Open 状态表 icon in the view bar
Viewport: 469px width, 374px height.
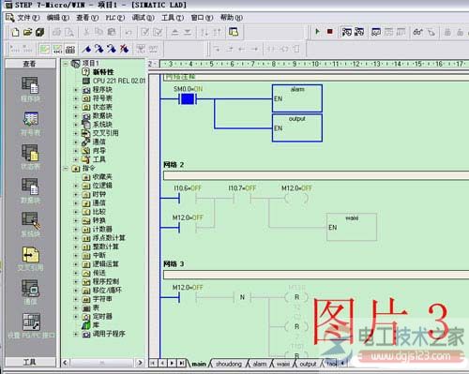click(30, 153)
